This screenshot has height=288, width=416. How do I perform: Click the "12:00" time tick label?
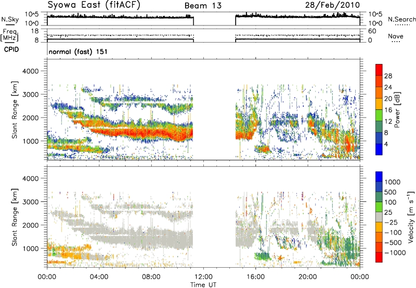coord(203,277)
